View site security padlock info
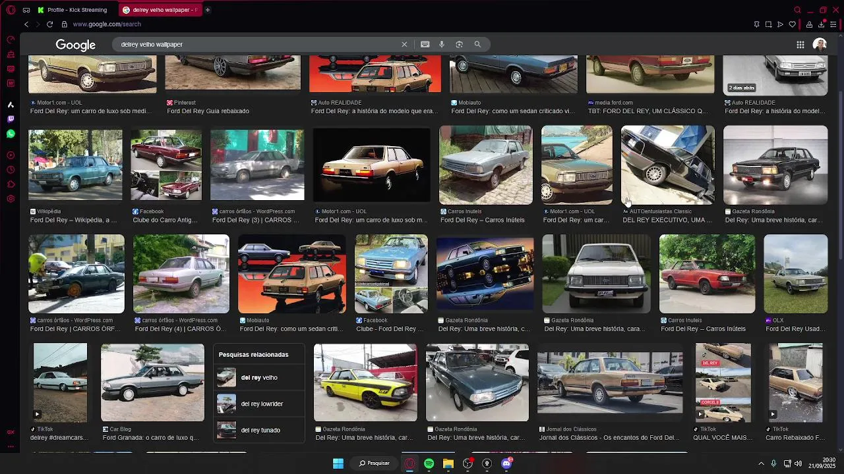The height and width of the screenshot is (474, 844). (x=64, y=24)
